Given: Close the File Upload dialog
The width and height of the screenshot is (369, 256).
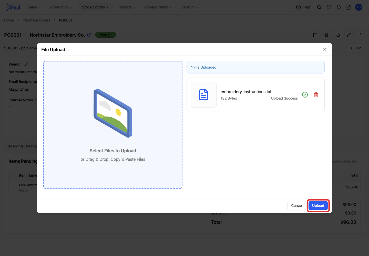Looking at the screenshot, I should [x=325, y=49].
